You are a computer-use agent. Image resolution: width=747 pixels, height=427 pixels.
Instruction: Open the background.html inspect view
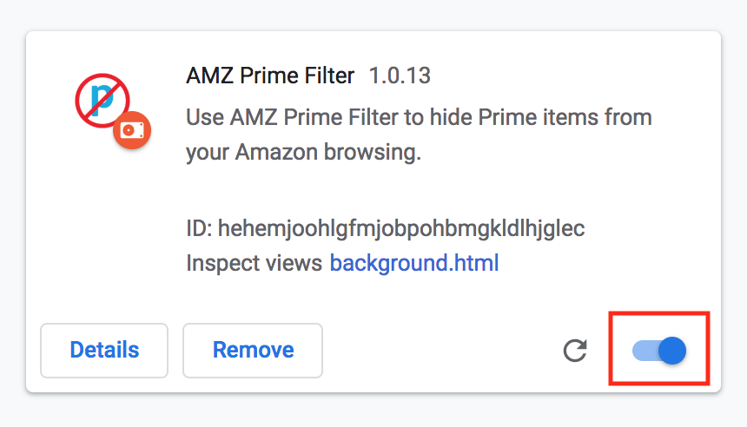414,263
